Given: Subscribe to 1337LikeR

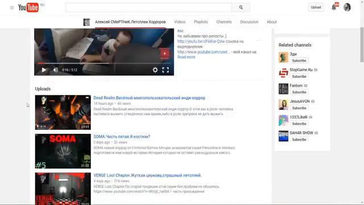Looking at the screenshot, I should point(299,124).
